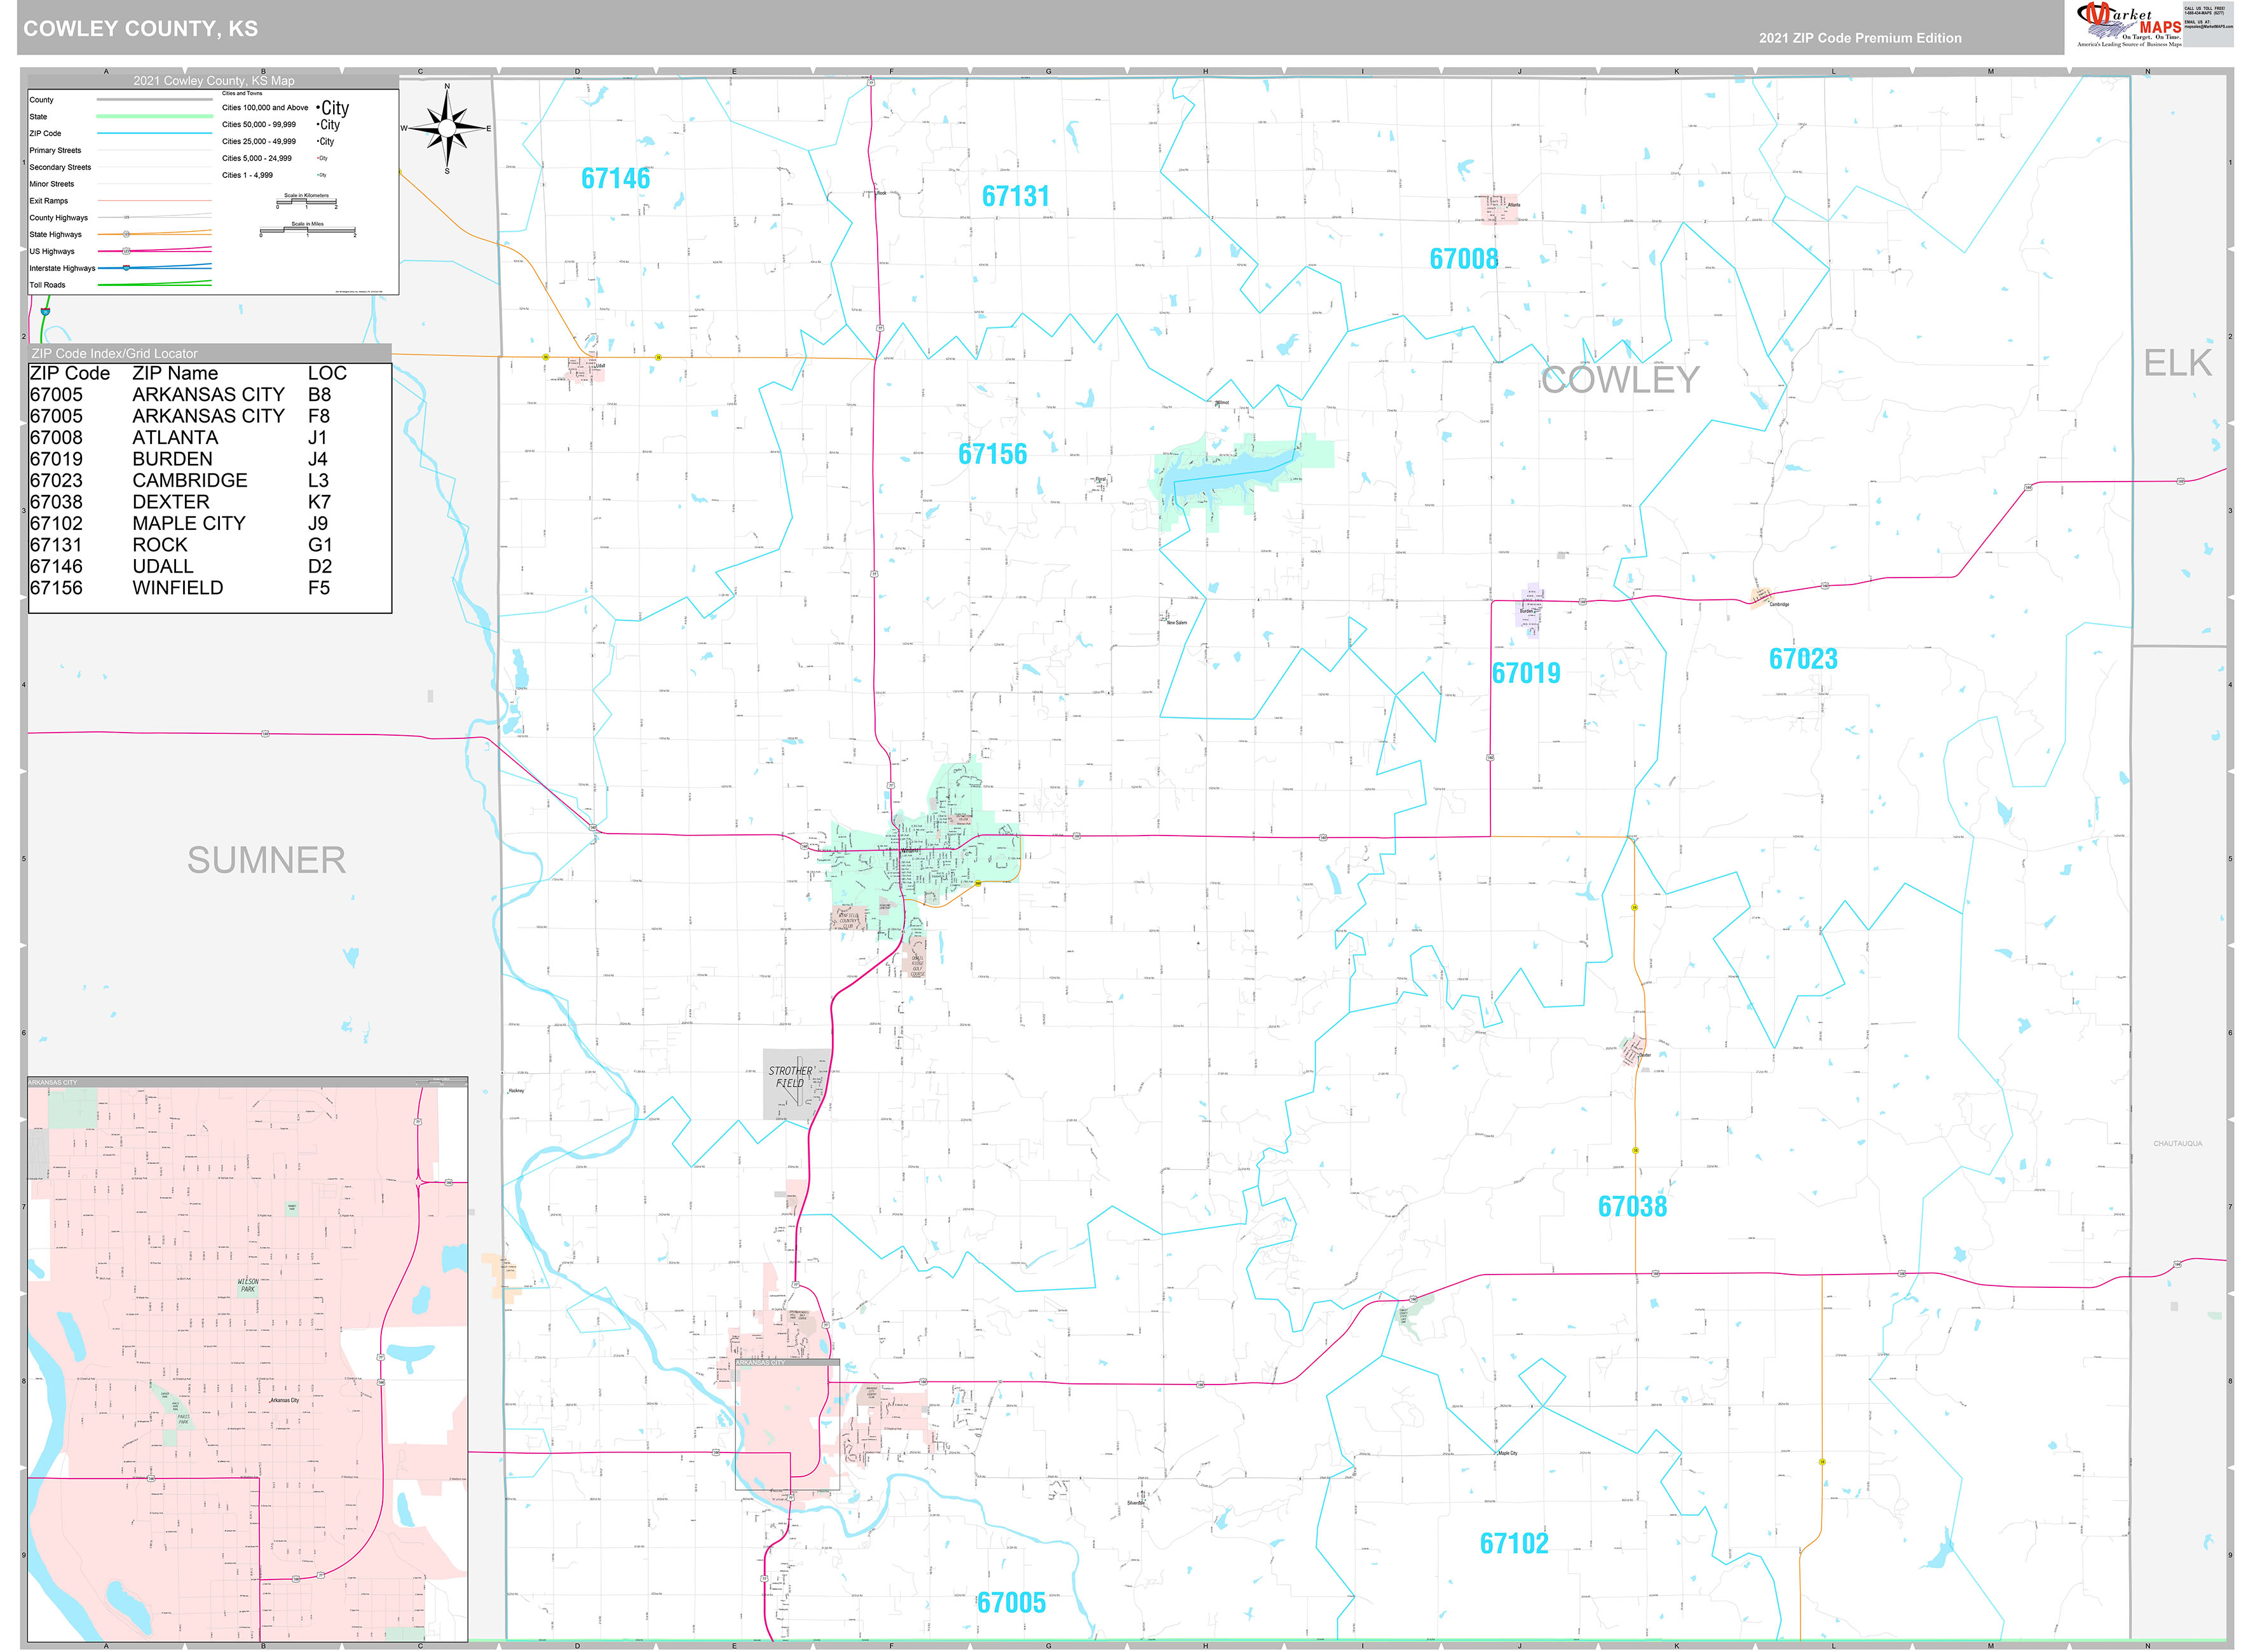This screenshot has height=1652, width=2253.
Task: Click the Interstate Highways shield symbol in legend
Action: point(127,268)
